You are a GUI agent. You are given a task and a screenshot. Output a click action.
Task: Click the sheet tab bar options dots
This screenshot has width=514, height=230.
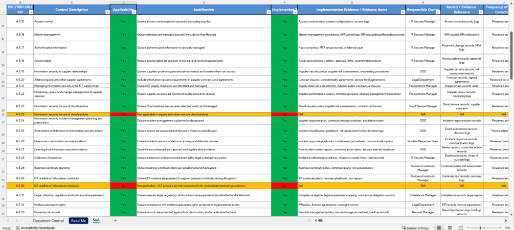(x=309, y=221)
